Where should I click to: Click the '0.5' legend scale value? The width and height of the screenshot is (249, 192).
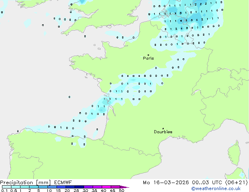click(x=14, y=190)
